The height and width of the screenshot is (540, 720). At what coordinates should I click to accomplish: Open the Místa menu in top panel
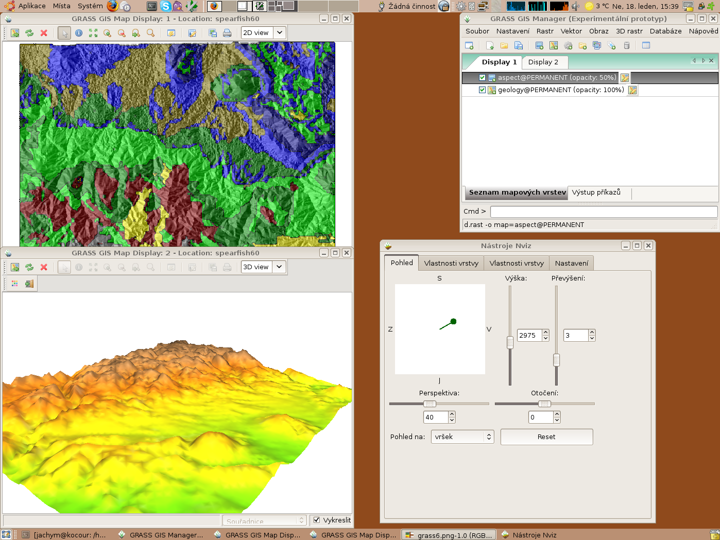[62, 6]
